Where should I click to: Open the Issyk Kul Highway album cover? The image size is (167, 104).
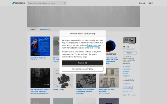40,46
